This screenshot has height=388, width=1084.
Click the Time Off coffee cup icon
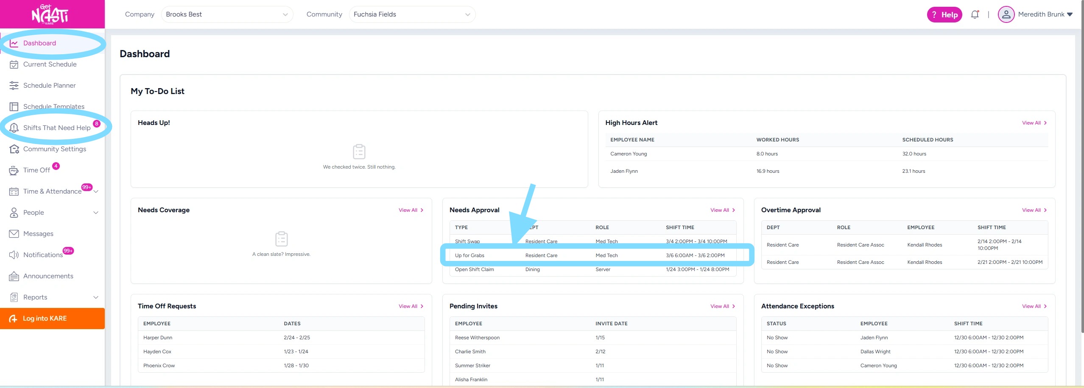pyautogui.click(x=14, y=170)
